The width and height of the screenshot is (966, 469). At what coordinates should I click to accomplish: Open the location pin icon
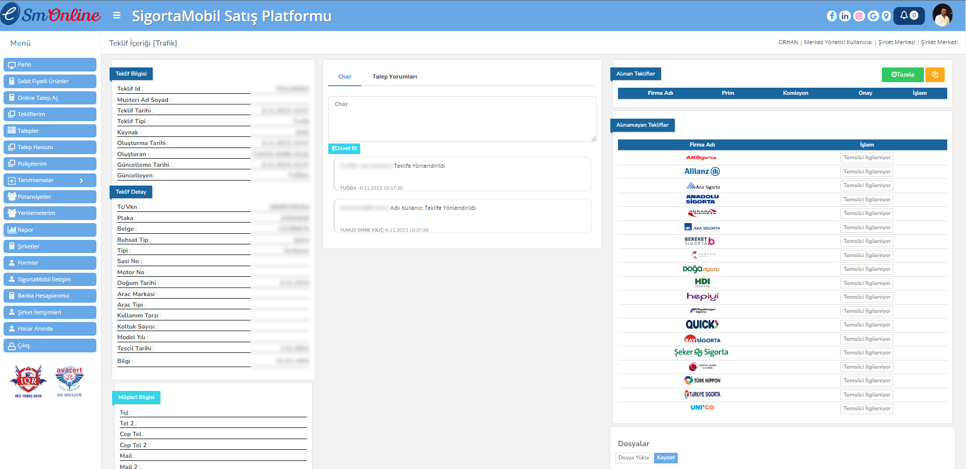coord(886,16)
